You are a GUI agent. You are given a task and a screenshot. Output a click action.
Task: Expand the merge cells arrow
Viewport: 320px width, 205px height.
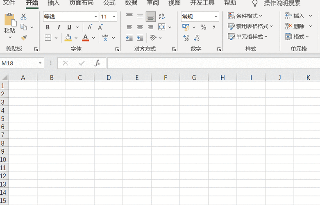[170, 27]
